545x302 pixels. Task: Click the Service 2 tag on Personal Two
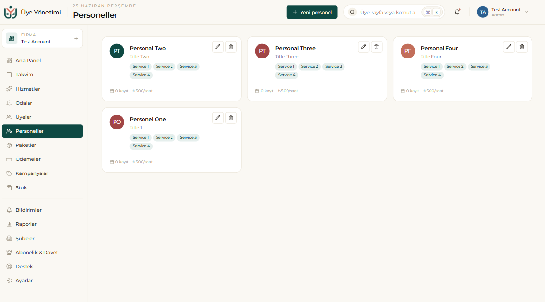click(164, 66)
